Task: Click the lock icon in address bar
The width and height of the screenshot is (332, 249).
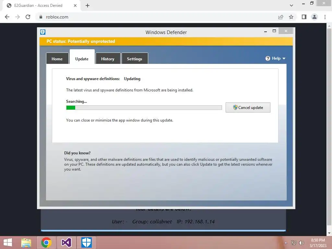Action: pyautogui.click(x=41, y=17)
